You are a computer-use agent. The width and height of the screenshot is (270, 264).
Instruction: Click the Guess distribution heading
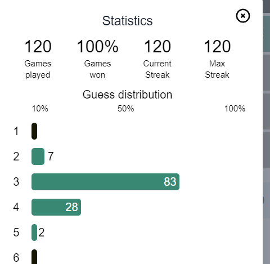click(127, 95)
